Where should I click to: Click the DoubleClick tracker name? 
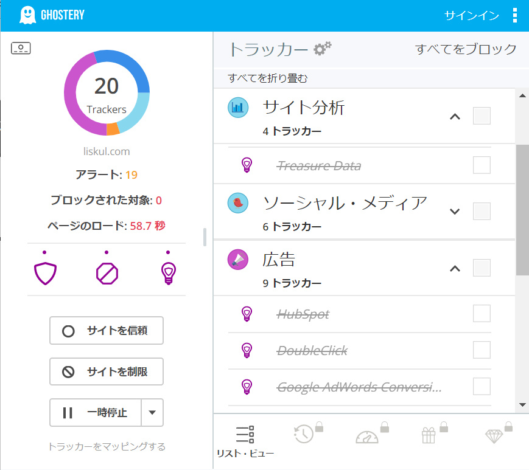tap(312, 351)
